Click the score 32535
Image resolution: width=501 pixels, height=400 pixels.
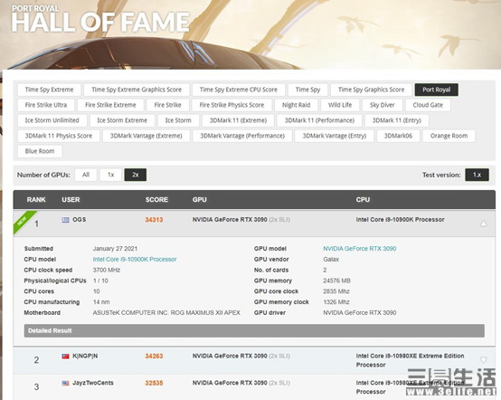154,383
